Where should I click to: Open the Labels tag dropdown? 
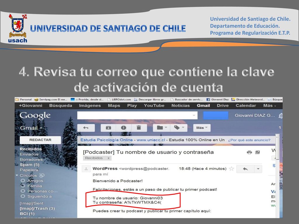(179, 128)
